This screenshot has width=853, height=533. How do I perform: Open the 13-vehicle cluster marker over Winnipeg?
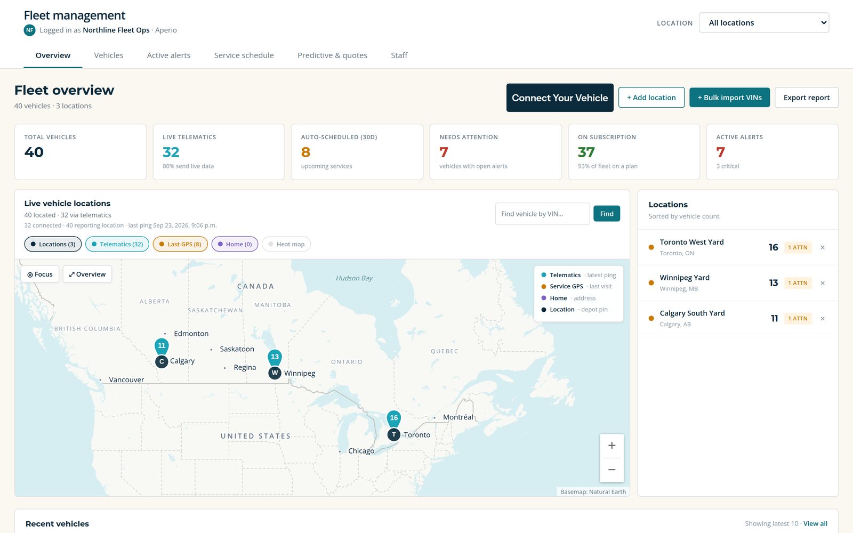tap(275, 357)
